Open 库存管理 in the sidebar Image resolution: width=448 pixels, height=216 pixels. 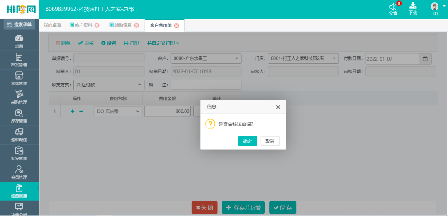point(19,115)
